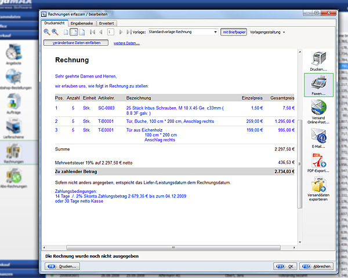Go to the first page

coord(93,32)
